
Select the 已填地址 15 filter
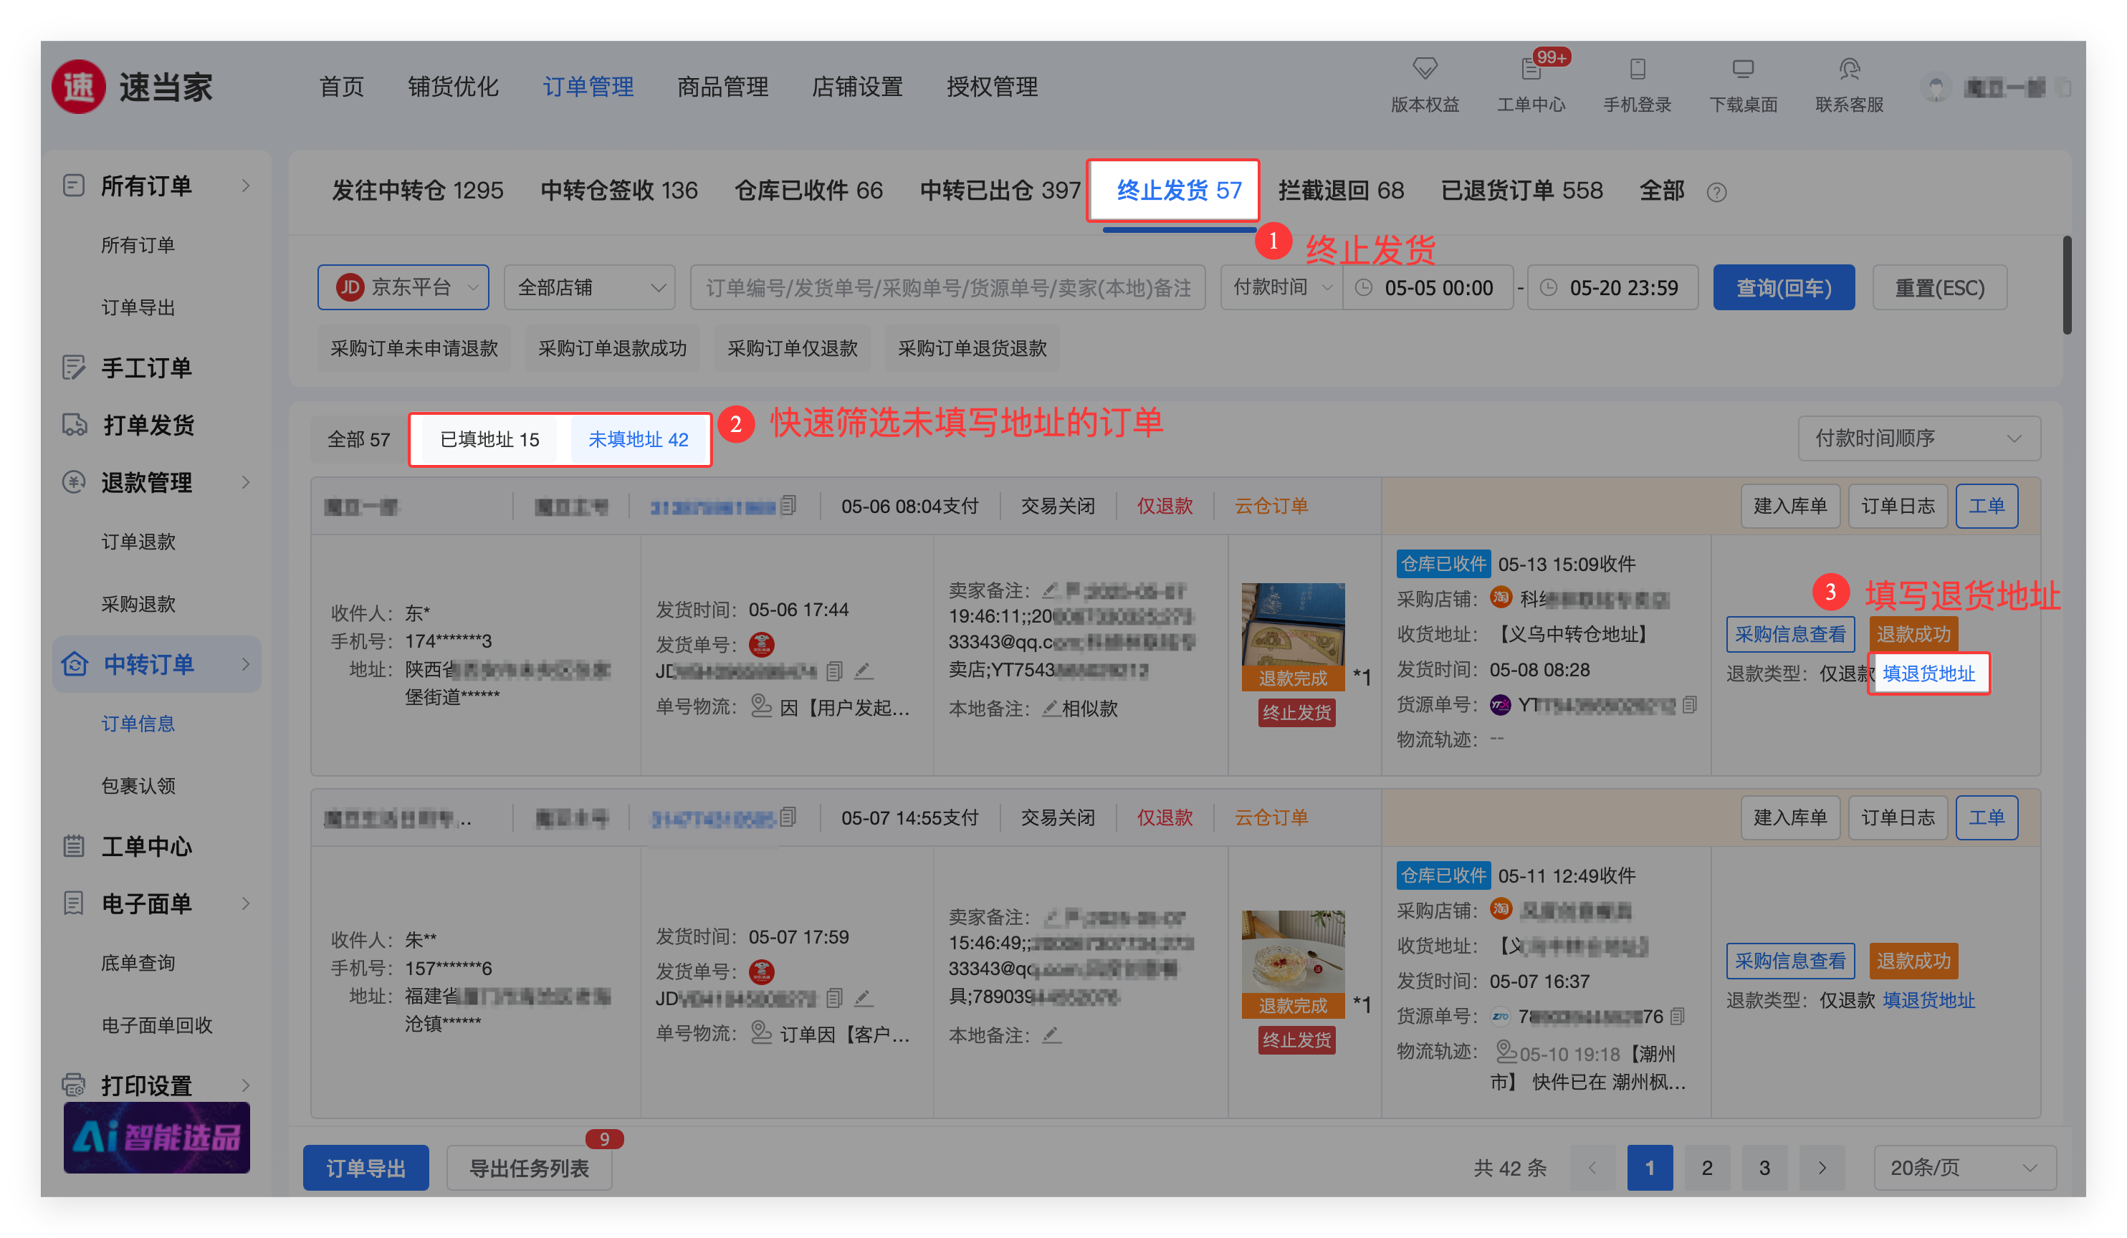click(x=489, y=440)
